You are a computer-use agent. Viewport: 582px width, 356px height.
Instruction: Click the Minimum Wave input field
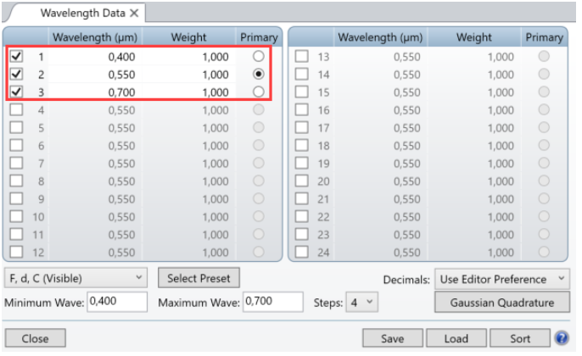[x=117, y=302]
